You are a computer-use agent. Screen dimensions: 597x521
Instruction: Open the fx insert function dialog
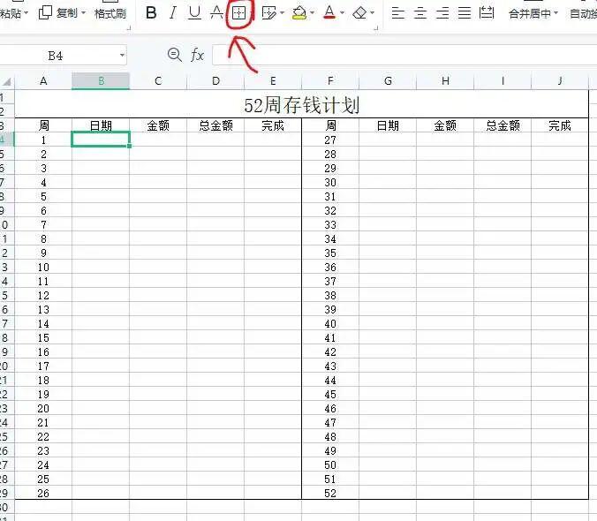coord(197,55)
